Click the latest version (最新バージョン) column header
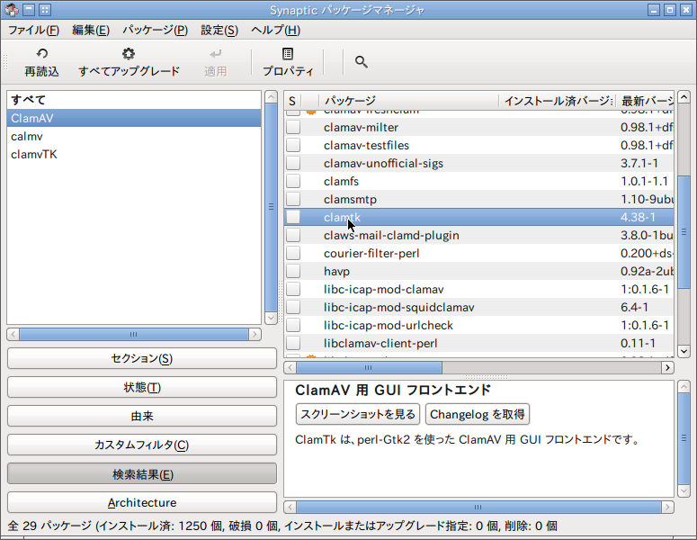Screen dimensions: 697x540 645,101
